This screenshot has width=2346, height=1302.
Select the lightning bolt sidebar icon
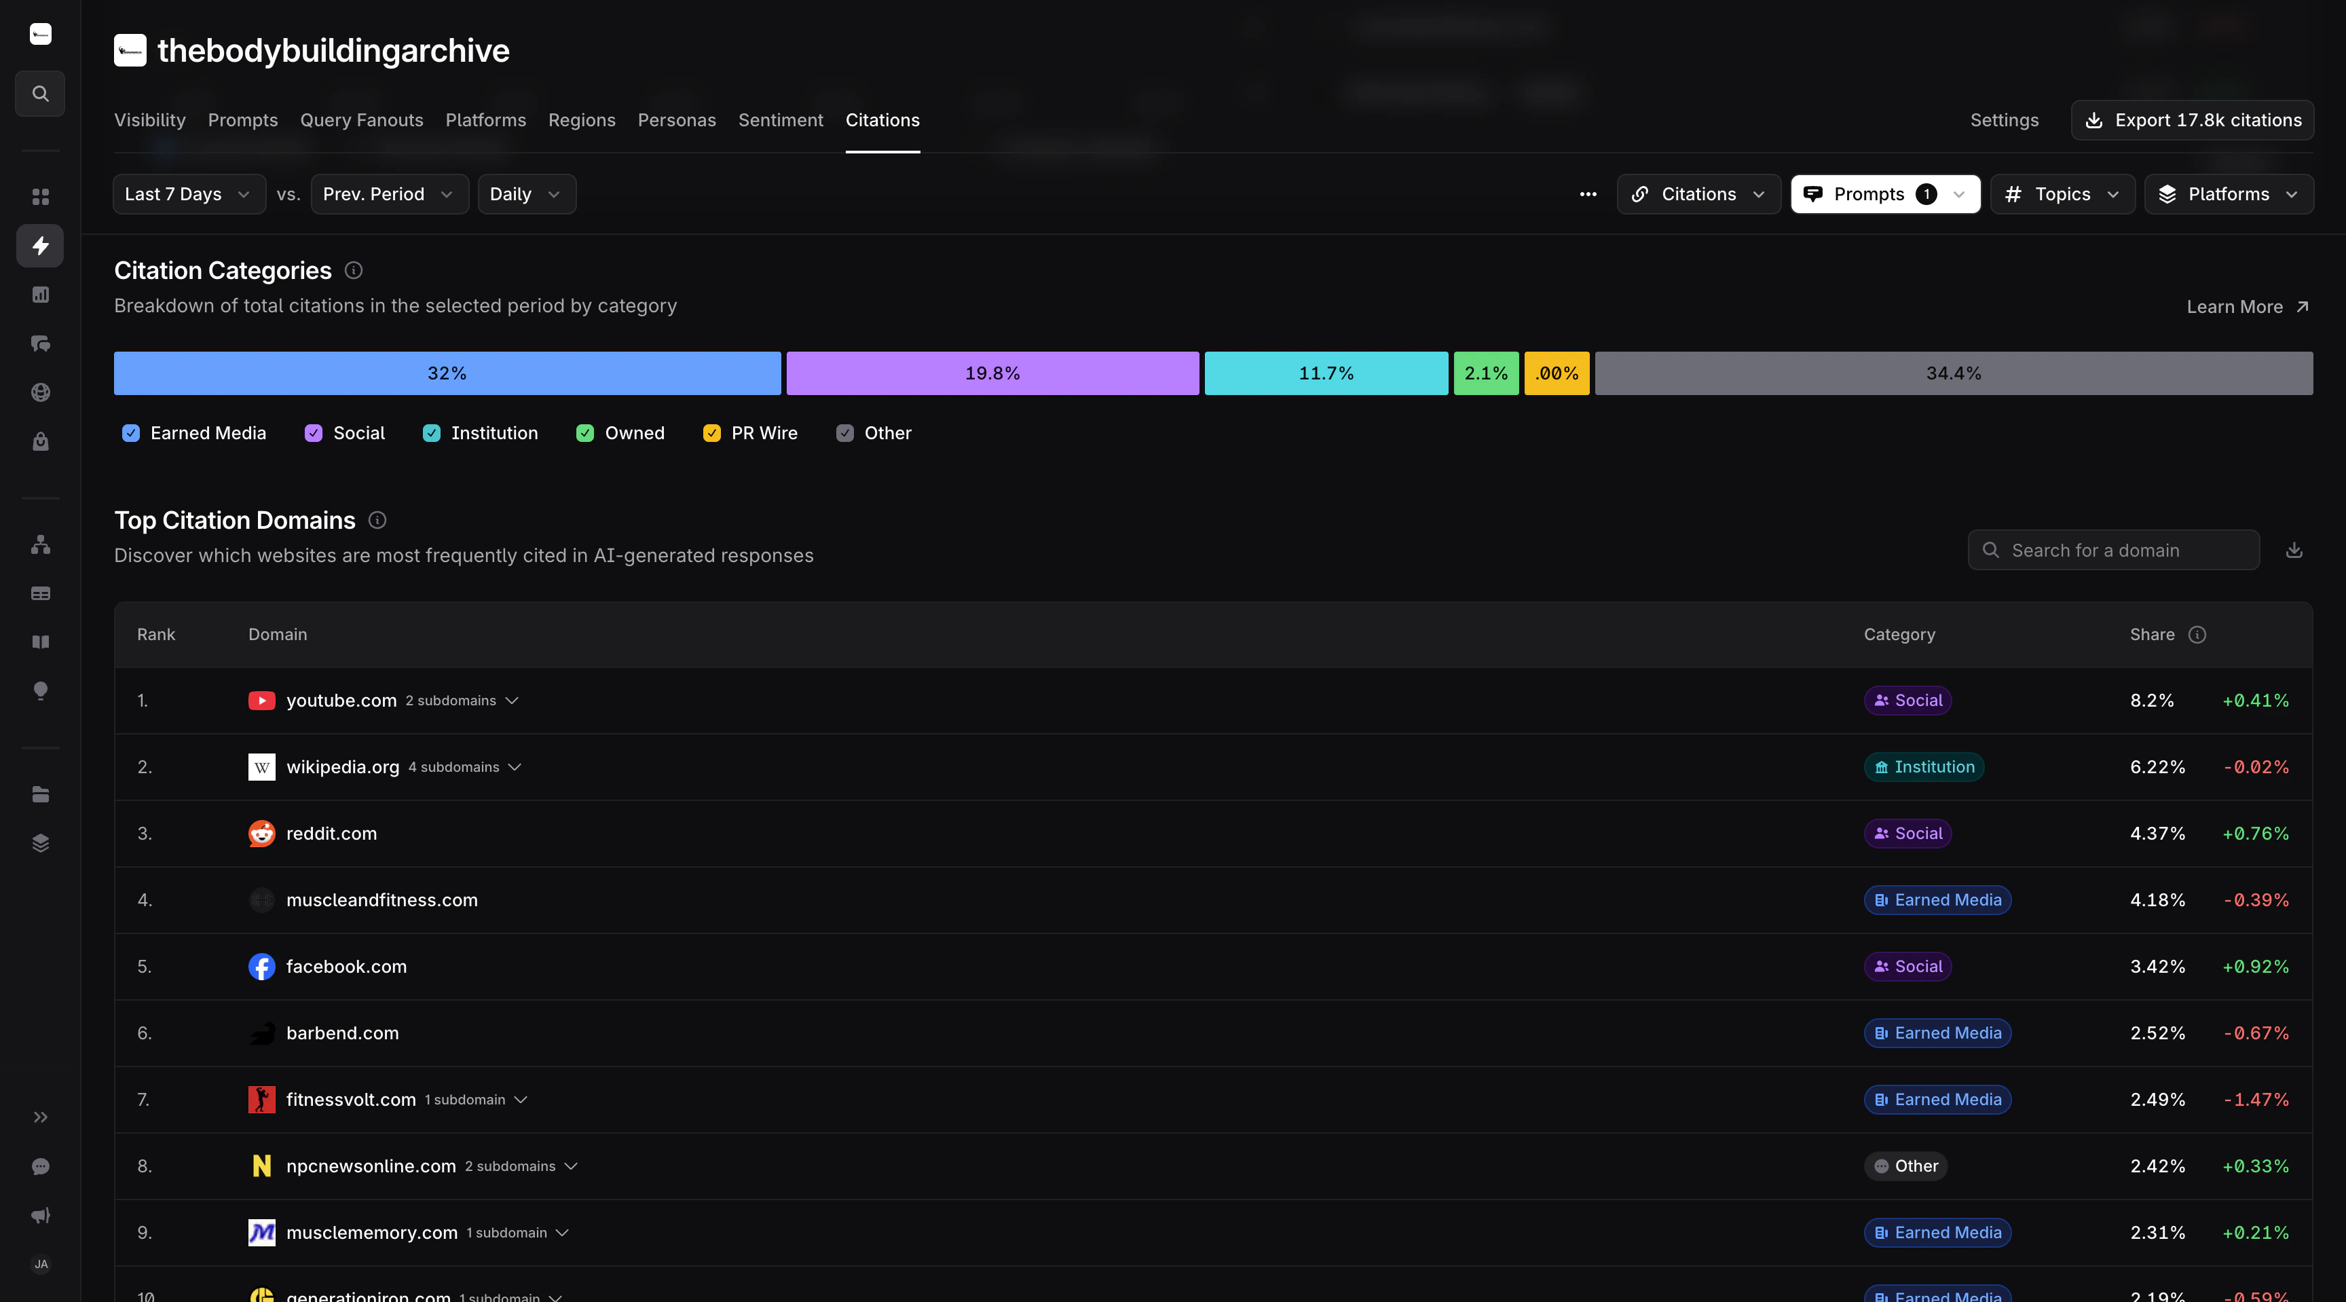(x=40, y=246)
